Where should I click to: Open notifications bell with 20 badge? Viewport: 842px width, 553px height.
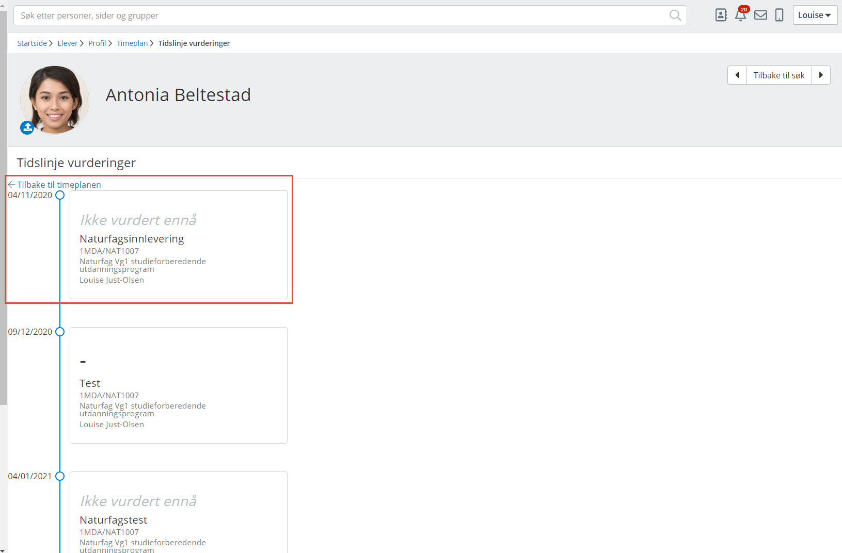tap(740, 15)
